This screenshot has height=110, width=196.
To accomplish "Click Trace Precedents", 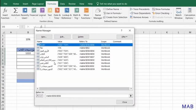I will coord(140,9).
